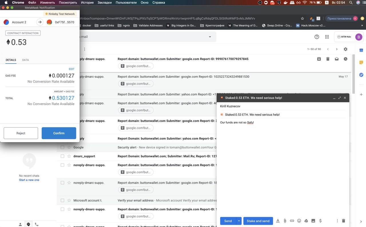Expand the Gmail side panel chevron
The width and height of the screenshot is (366, 227).
[361, 221]
